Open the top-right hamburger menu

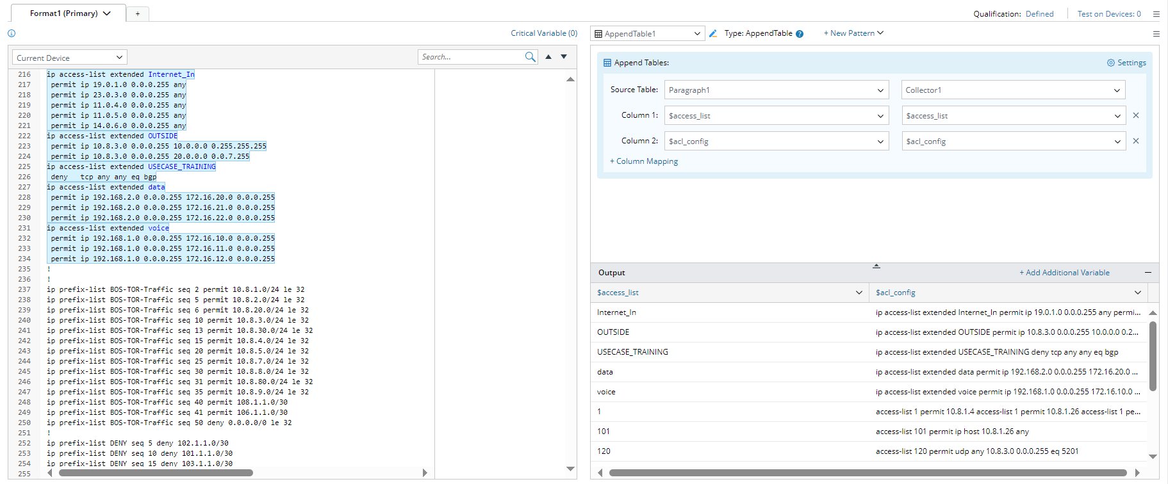point(1156,14)
